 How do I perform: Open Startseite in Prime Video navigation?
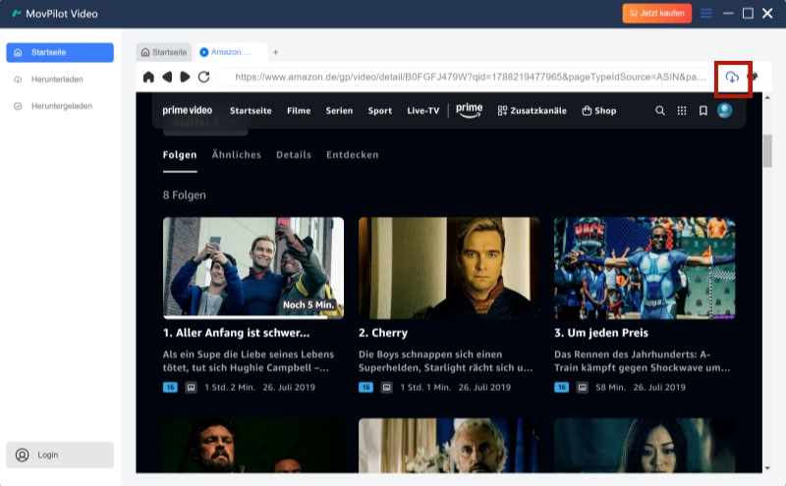(251, 111)
